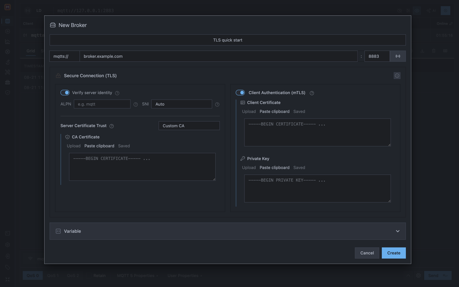Click the ALPN input field

[102, 104]
